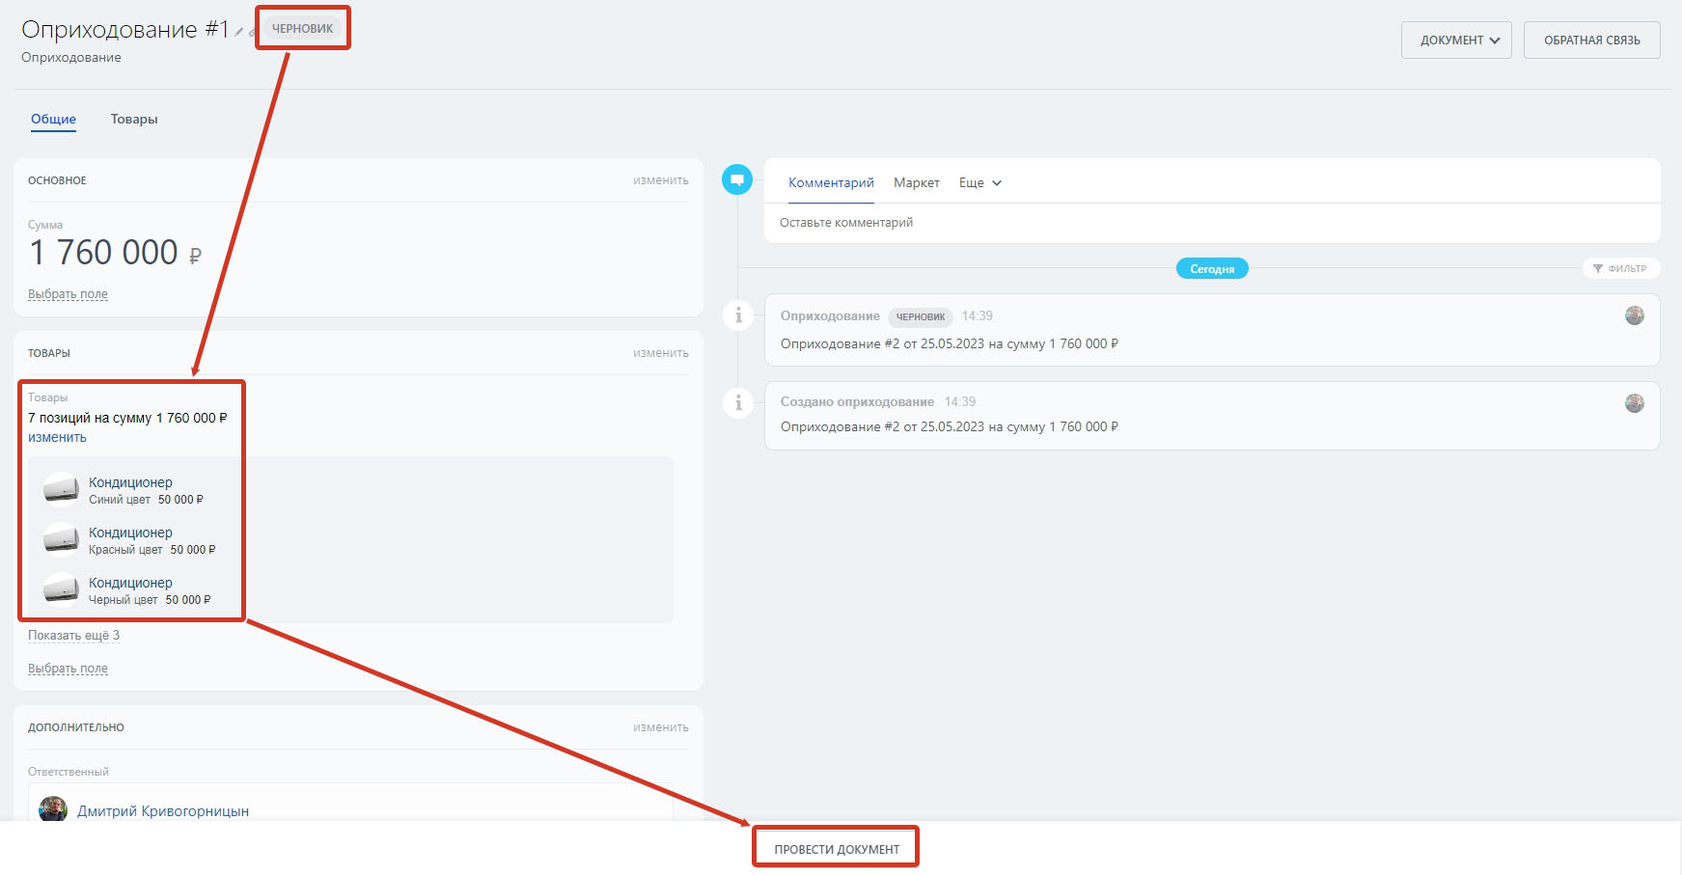Image resolution: width=1682 pixels, height=875 pixels.
Task: Click the ОБРАТНАЯ СВЯЗЬ button
Action: tap(1592, 41)
